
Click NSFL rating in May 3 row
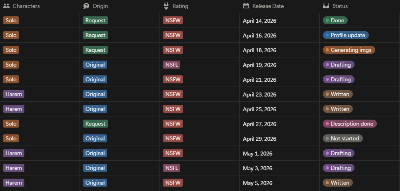tap(172, 168)
